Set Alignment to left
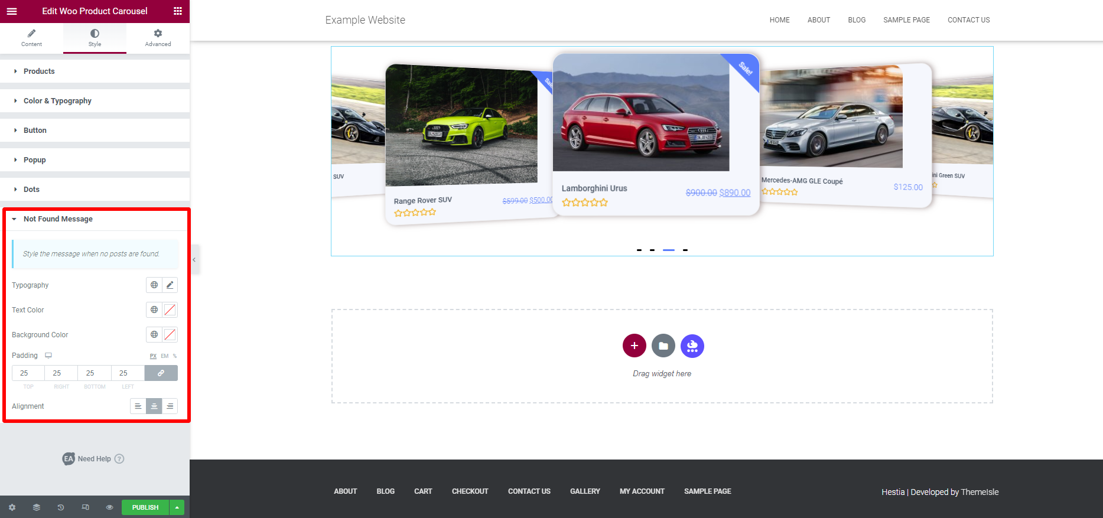 [138, 406]
